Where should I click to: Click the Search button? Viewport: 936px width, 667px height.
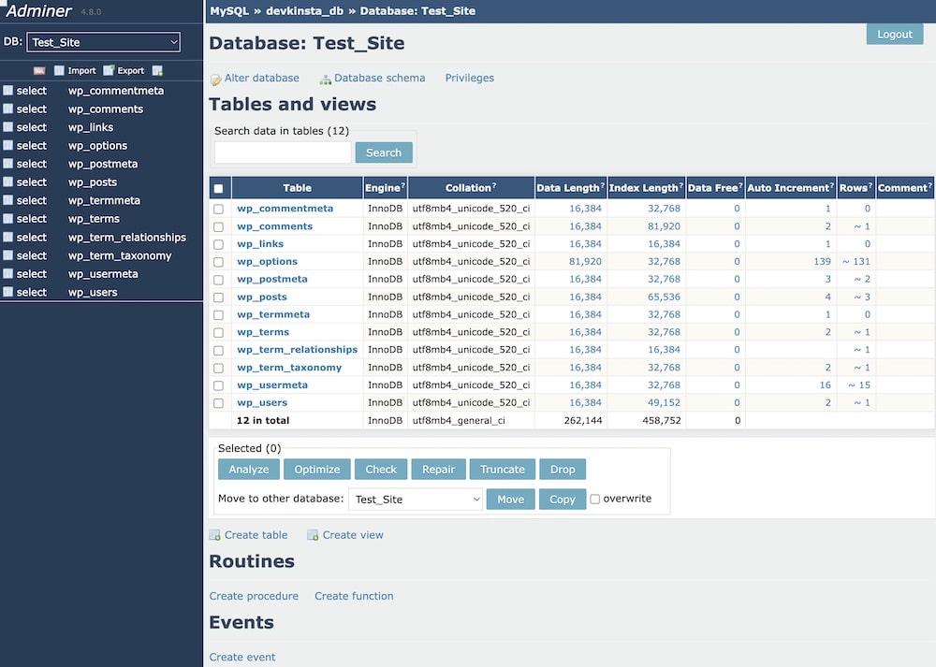click(384, 152)
